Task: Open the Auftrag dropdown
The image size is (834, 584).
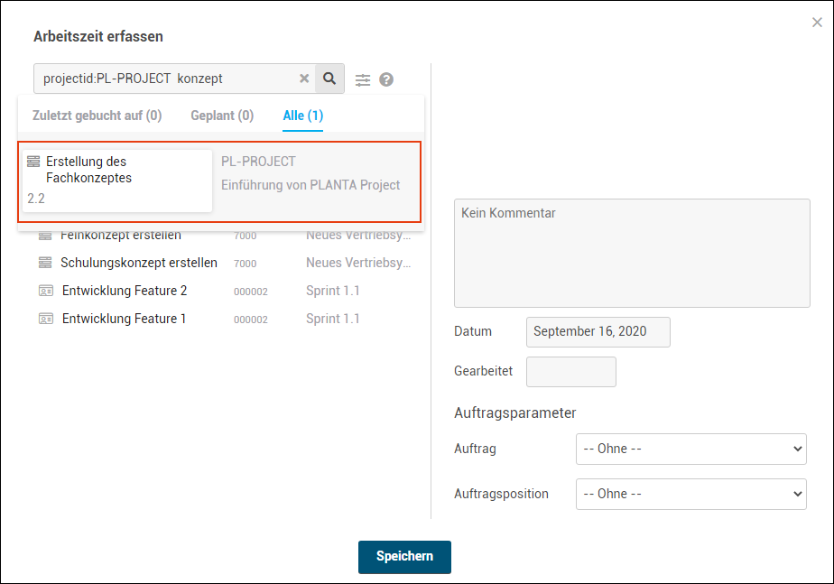Action: point(690,449)
